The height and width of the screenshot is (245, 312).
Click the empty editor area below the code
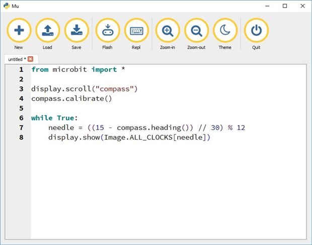169,190
